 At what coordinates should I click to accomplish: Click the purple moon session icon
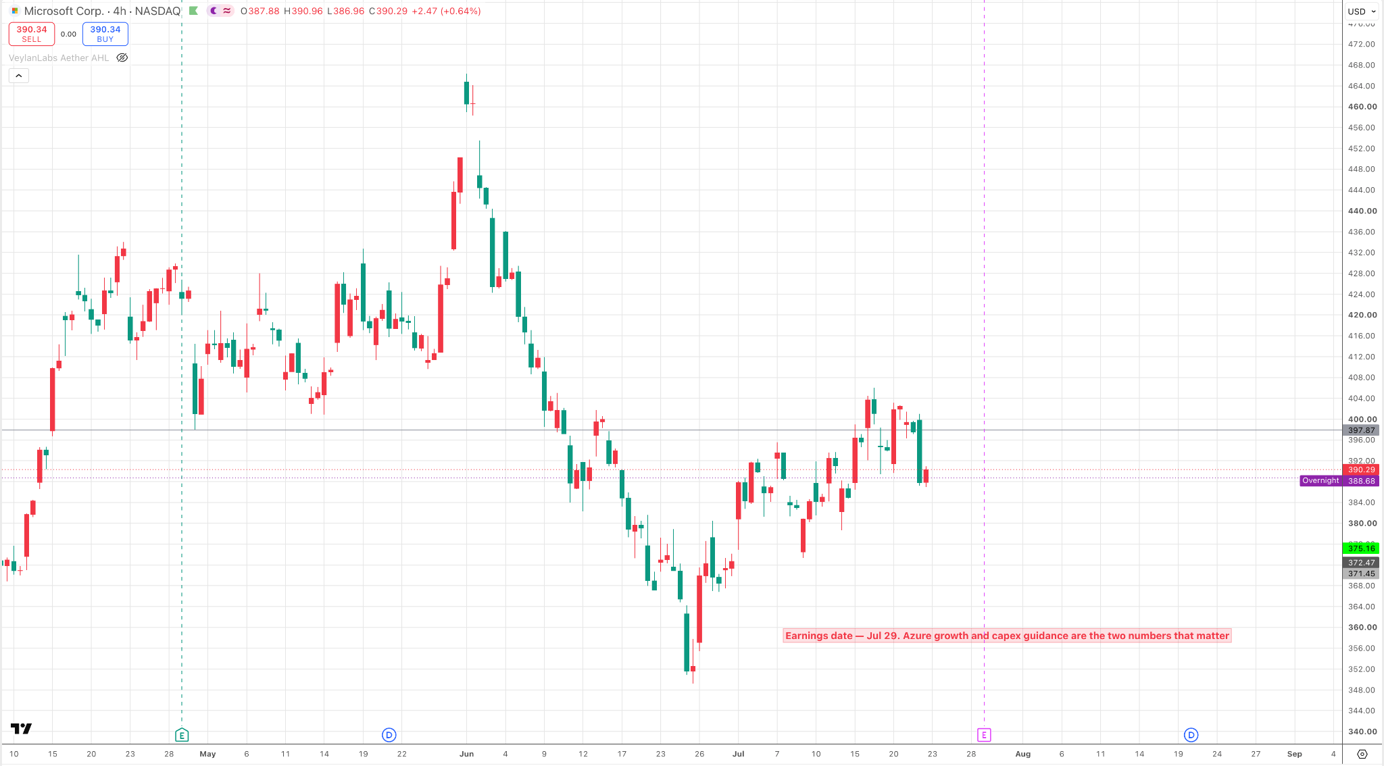[x=214, y=11]
